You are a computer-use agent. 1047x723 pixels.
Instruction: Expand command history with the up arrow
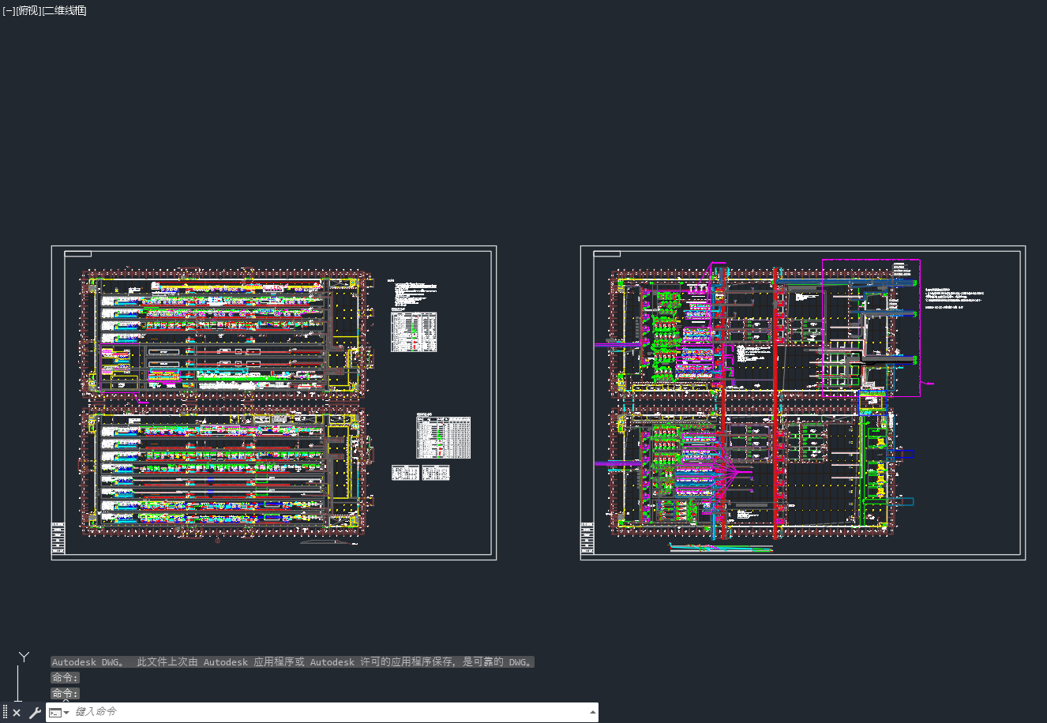pyautogui.click(x=593, y=713)
